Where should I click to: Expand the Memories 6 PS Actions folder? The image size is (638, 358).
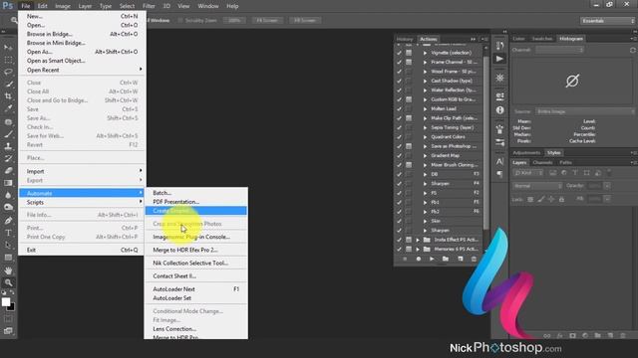(x=418, y=250)
